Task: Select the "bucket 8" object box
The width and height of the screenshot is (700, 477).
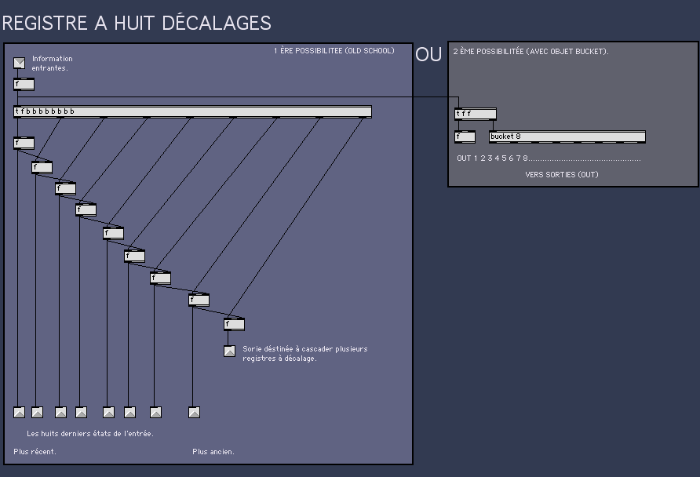Action: tap(567, 137)
